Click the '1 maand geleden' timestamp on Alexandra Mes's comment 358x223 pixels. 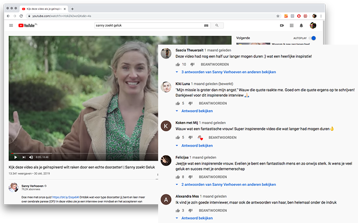click(213, 196)
